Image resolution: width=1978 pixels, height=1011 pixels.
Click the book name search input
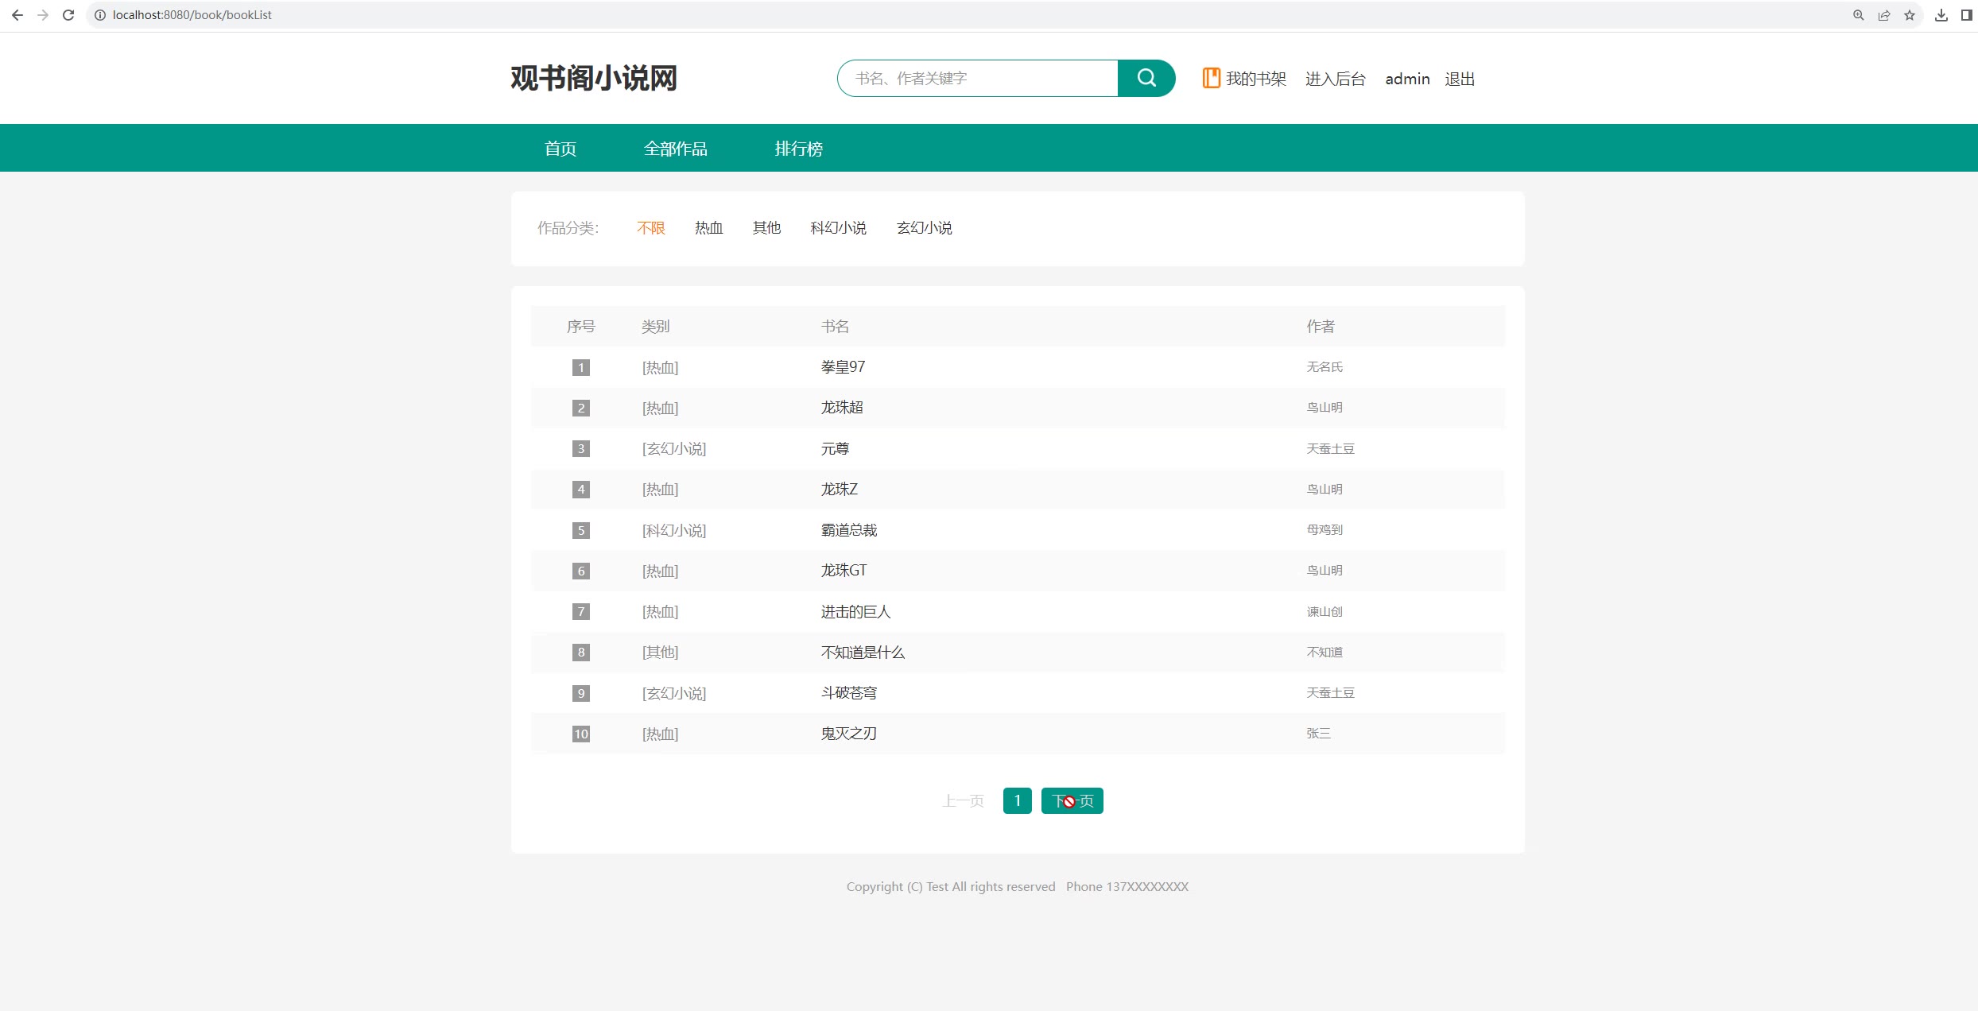(x=978, y=78)
